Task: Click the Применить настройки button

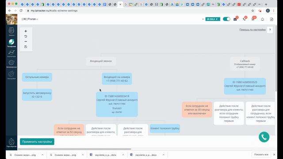Action: coord(37,142)
